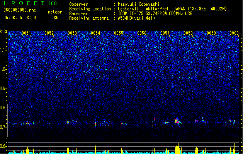Viewport: 243px width, 154px height.
Task: Click the large meteor echo after 0857
Action: [177, 121]
